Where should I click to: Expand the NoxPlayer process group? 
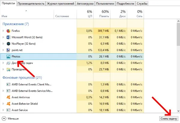coord(3,43)
